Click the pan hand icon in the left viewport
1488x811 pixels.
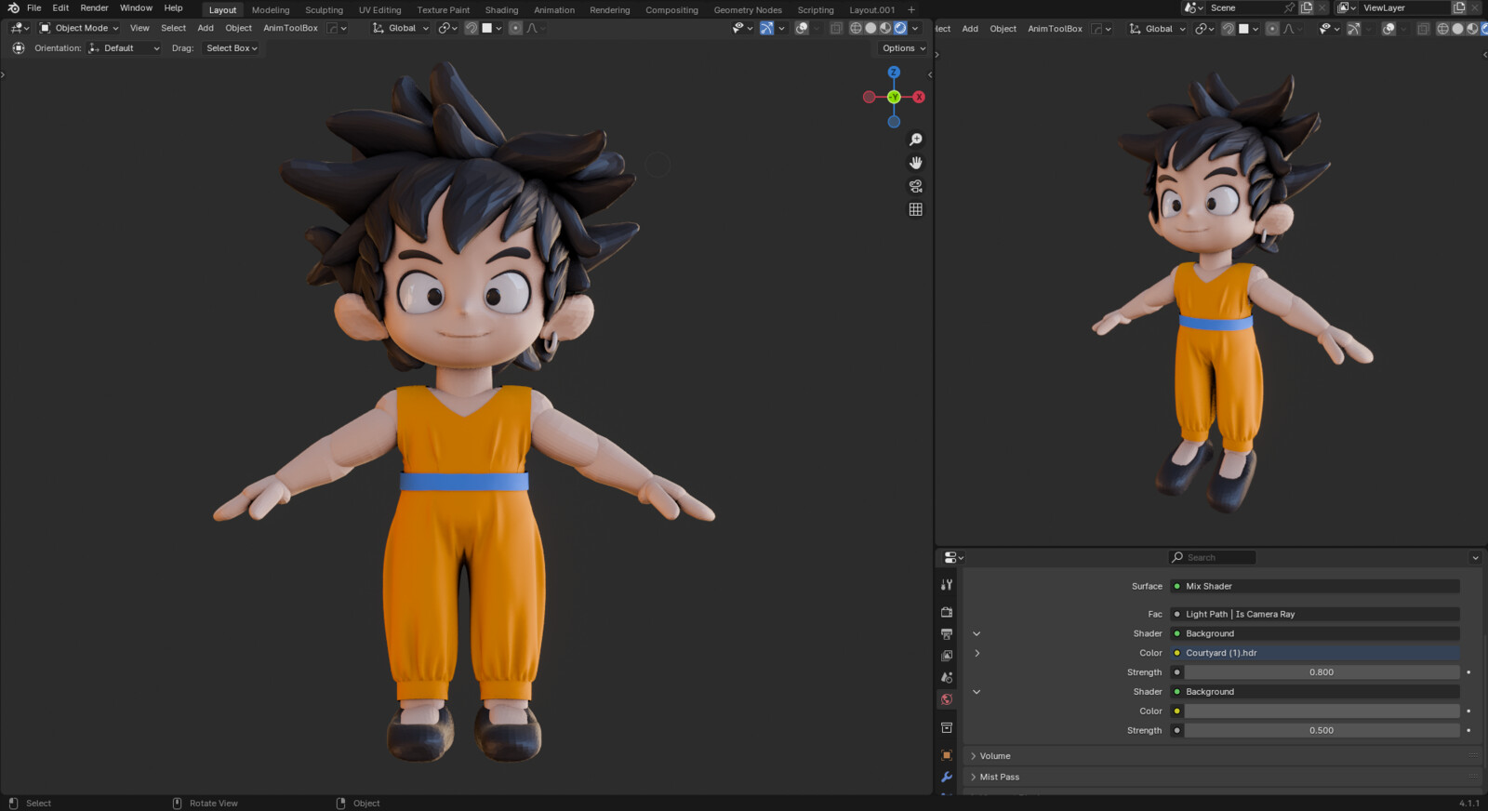coord(915,163)
